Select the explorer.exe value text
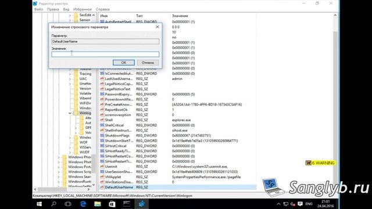 181,120
